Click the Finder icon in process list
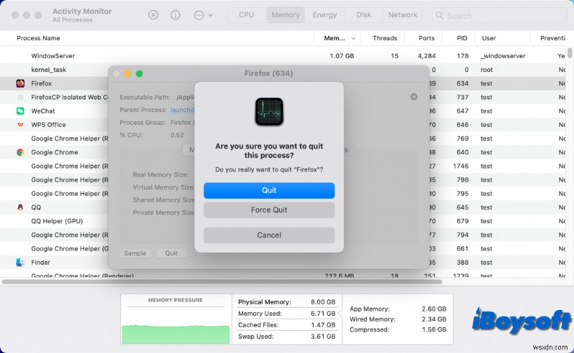The width and height of the screenshot is (574, 353). (x=21, y=262)
